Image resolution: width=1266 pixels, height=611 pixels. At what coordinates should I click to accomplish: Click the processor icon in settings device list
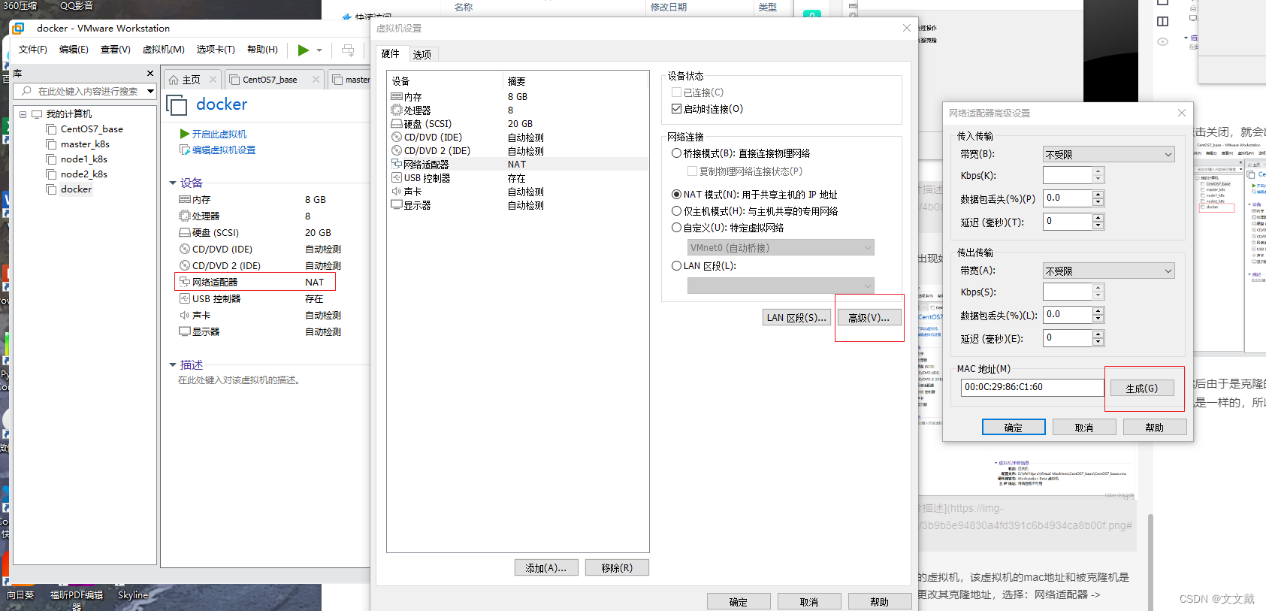[397, 110]
